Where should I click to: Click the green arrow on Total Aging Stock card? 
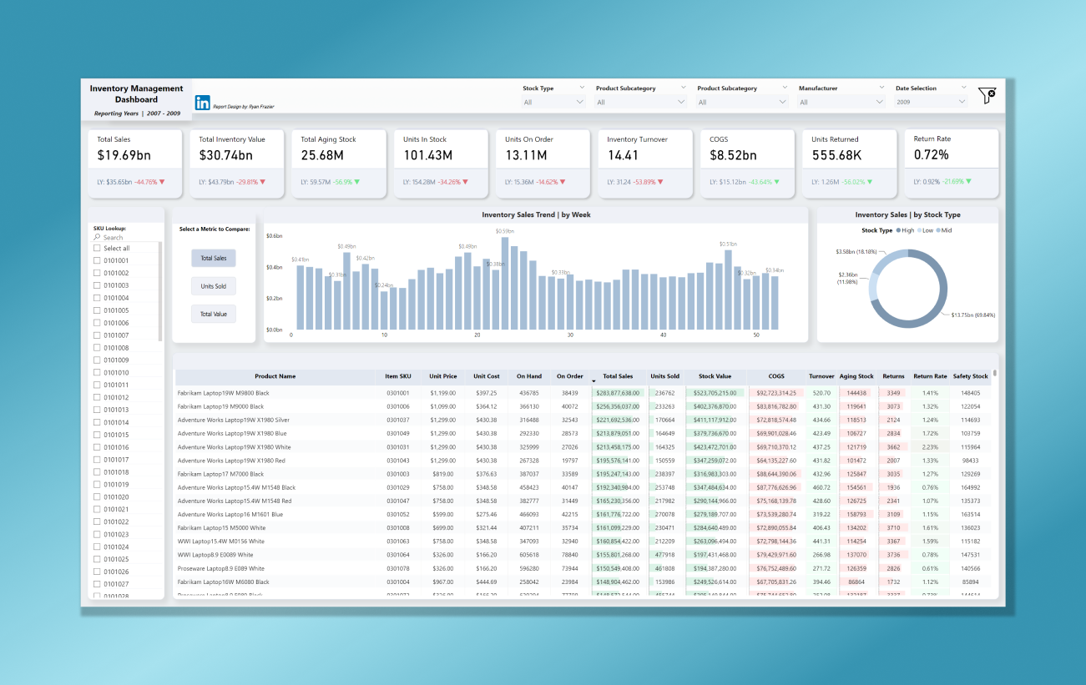tap(357, 181)
